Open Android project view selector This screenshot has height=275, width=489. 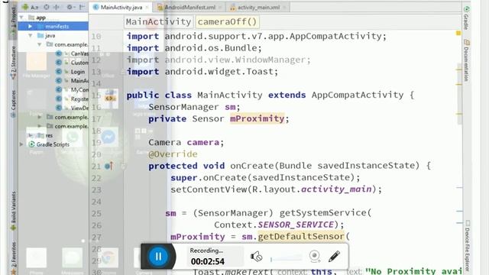pos(30,7)
